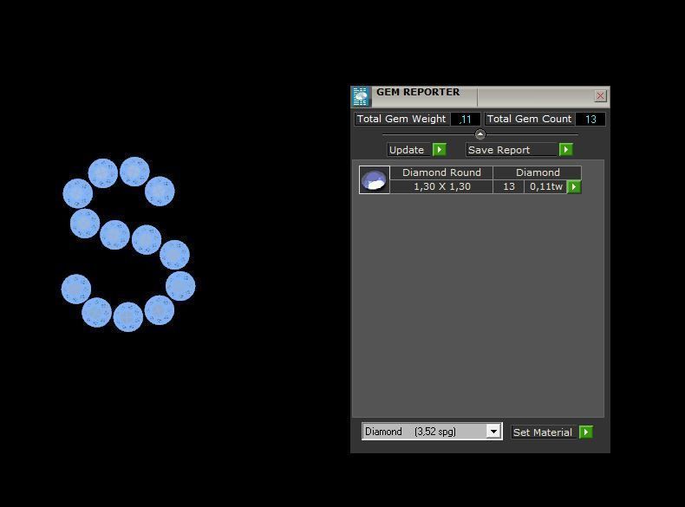Image resolution: width=685 pixels, height=507 pixels.
Task: Click the Set Material button label
Action: (544, 432)
